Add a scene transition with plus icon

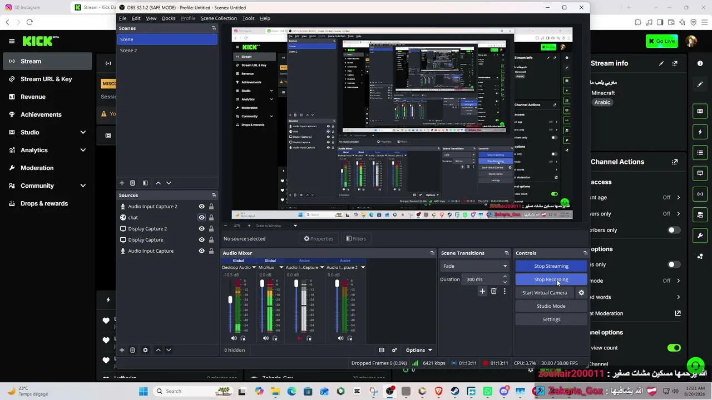point(482,291)
